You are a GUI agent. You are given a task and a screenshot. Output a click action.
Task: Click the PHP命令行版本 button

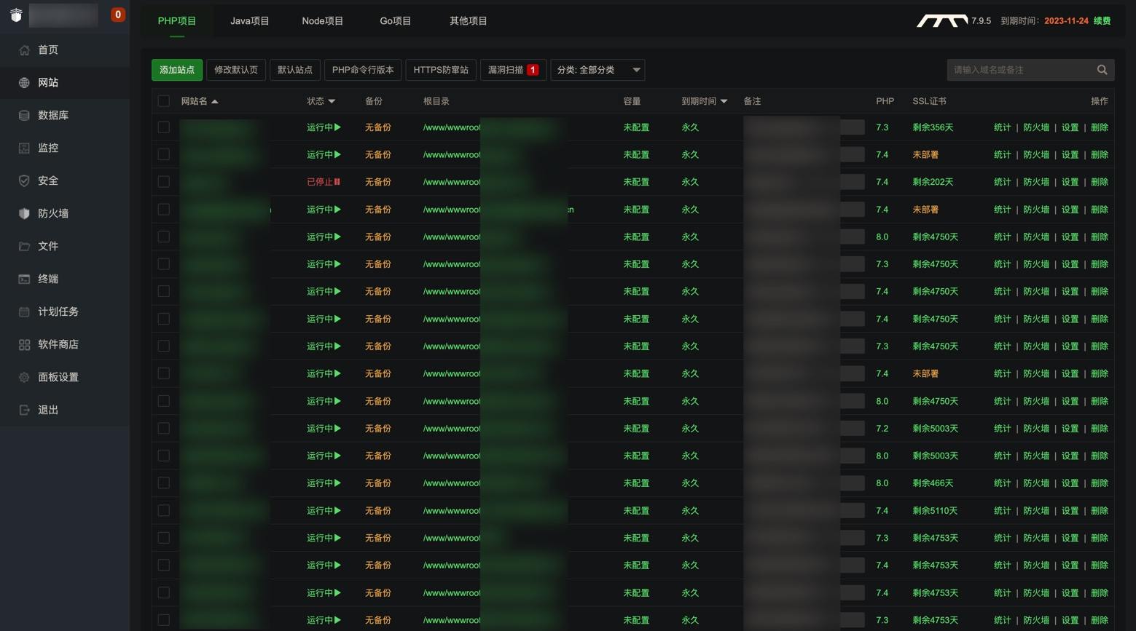(x=363, y=70)
